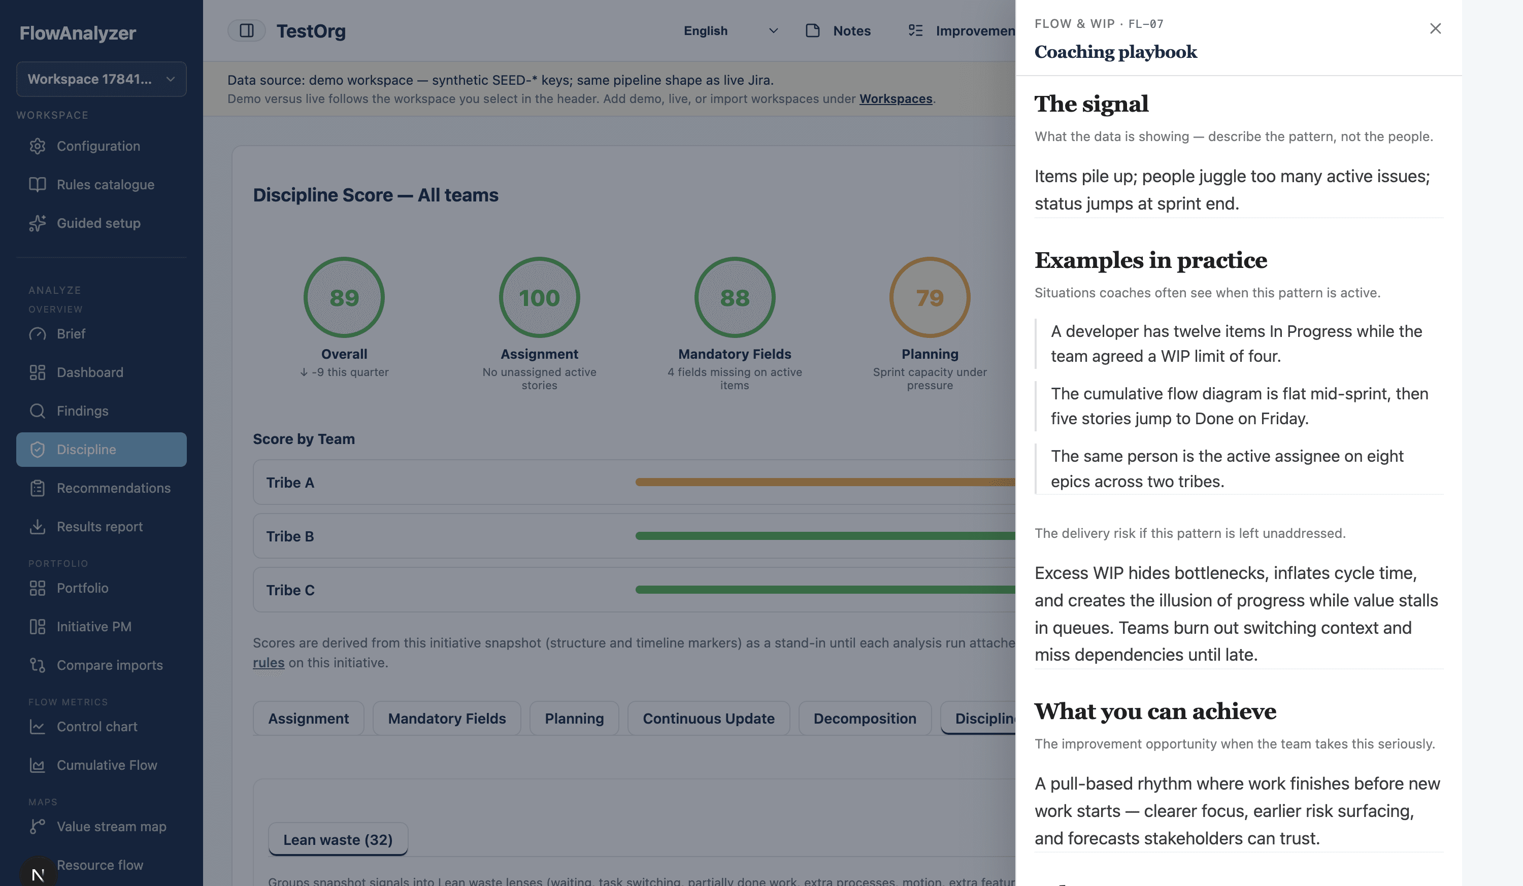
Task: Click the 'FLOW & WIP · FL-07' label
Action: 1099,23
